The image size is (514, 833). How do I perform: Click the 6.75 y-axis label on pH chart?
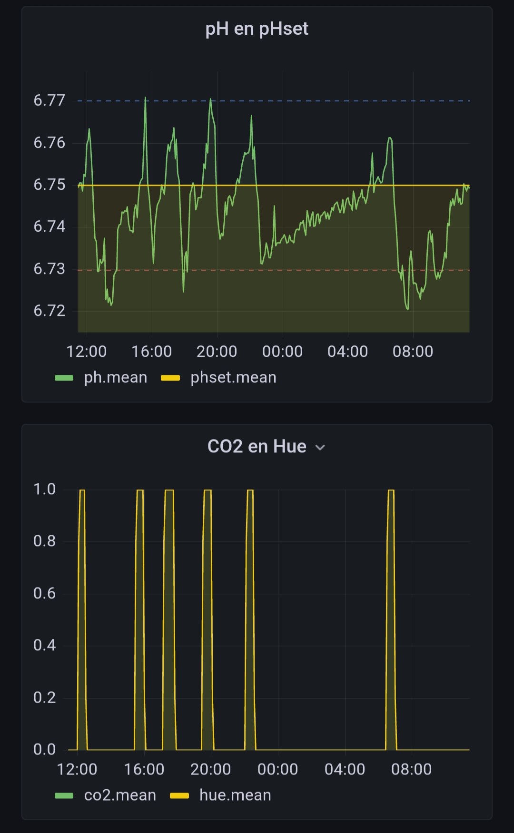click(49, 185)
